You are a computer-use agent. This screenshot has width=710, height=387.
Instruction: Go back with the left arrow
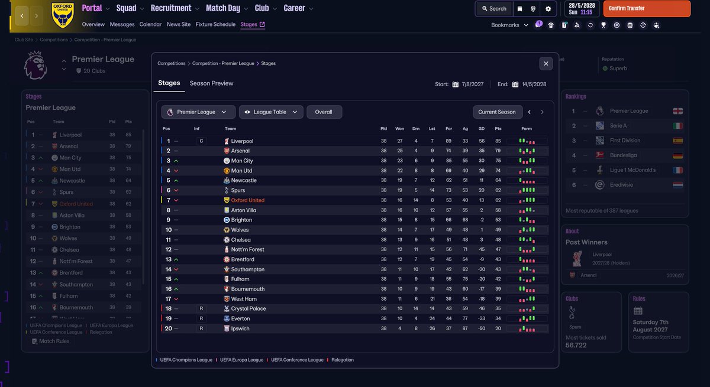coord(22,16)
